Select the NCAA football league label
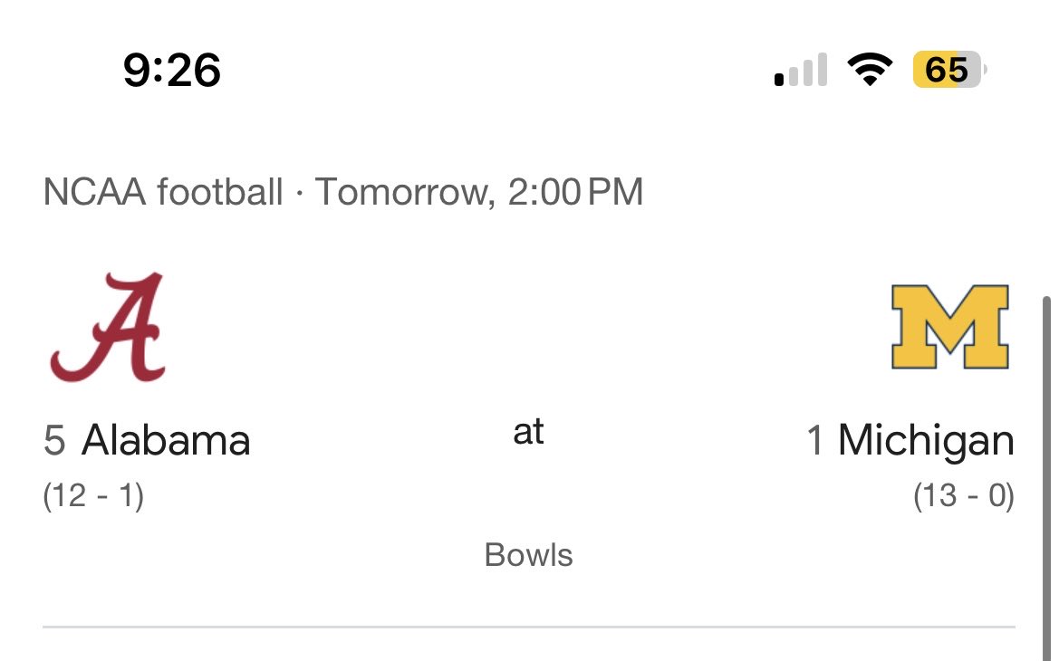 pyautogui.click(x=163, y=192)
